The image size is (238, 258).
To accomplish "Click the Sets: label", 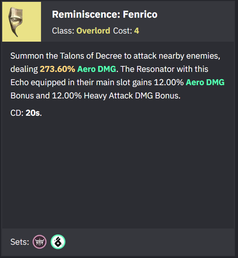I will [x=20, y=242].
